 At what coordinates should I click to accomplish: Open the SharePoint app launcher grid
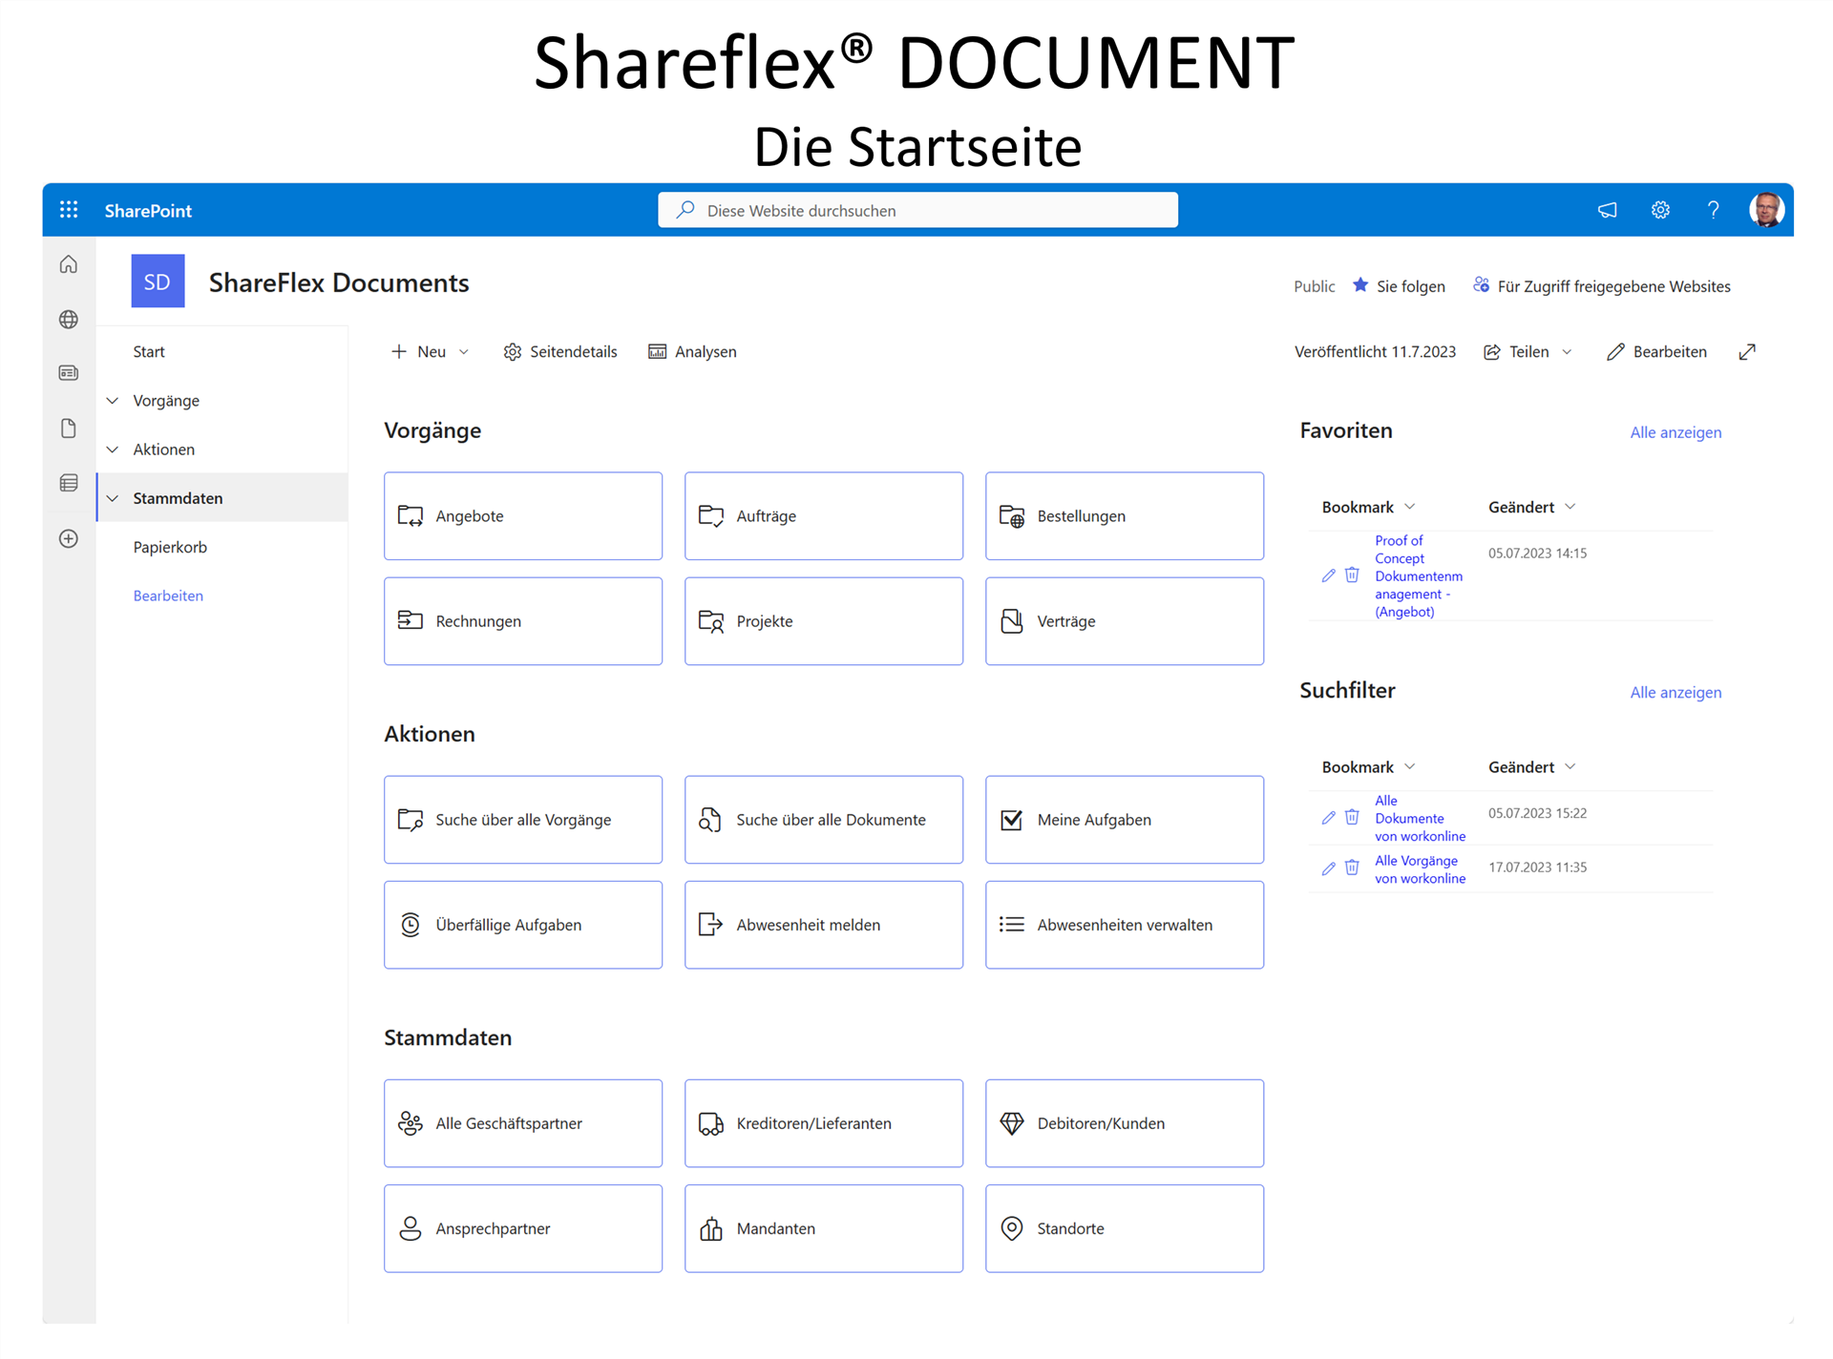tap(69, 210)
